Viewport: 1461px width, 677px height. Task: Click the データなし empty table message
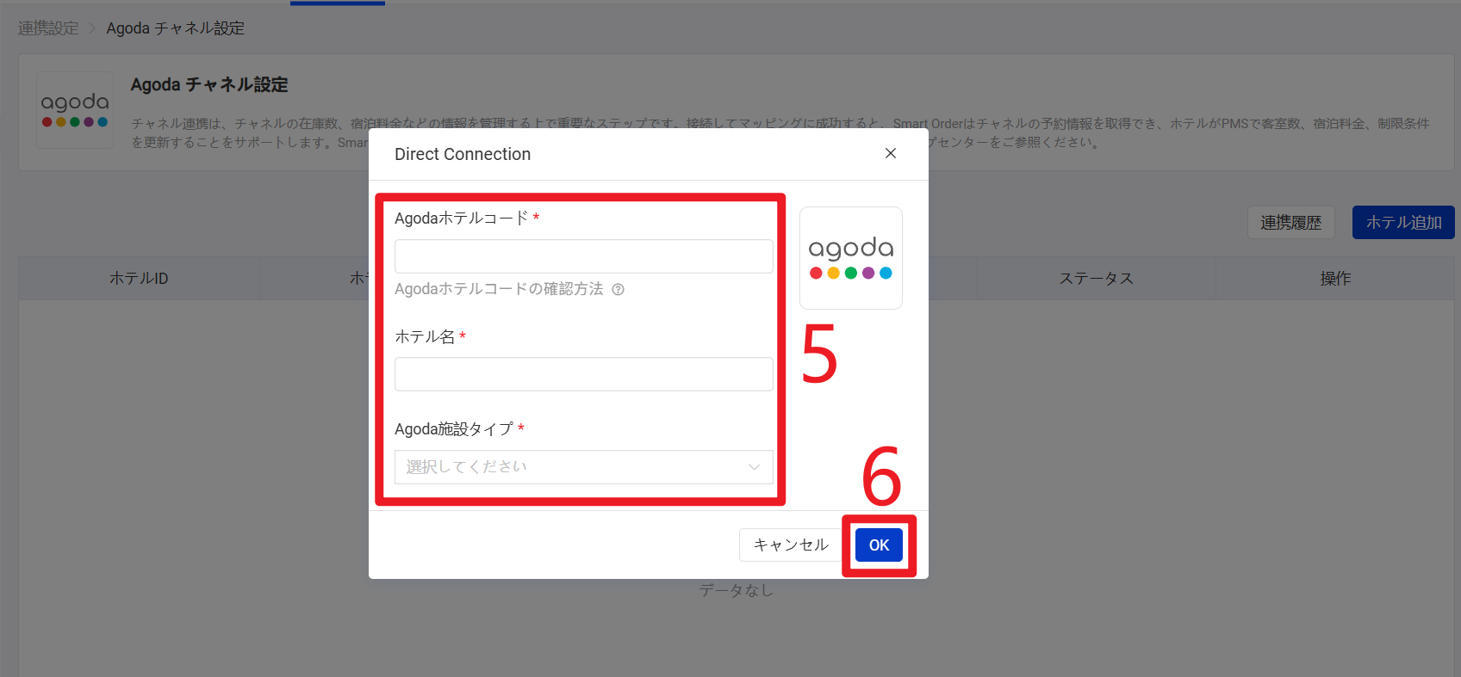(736, 590)
